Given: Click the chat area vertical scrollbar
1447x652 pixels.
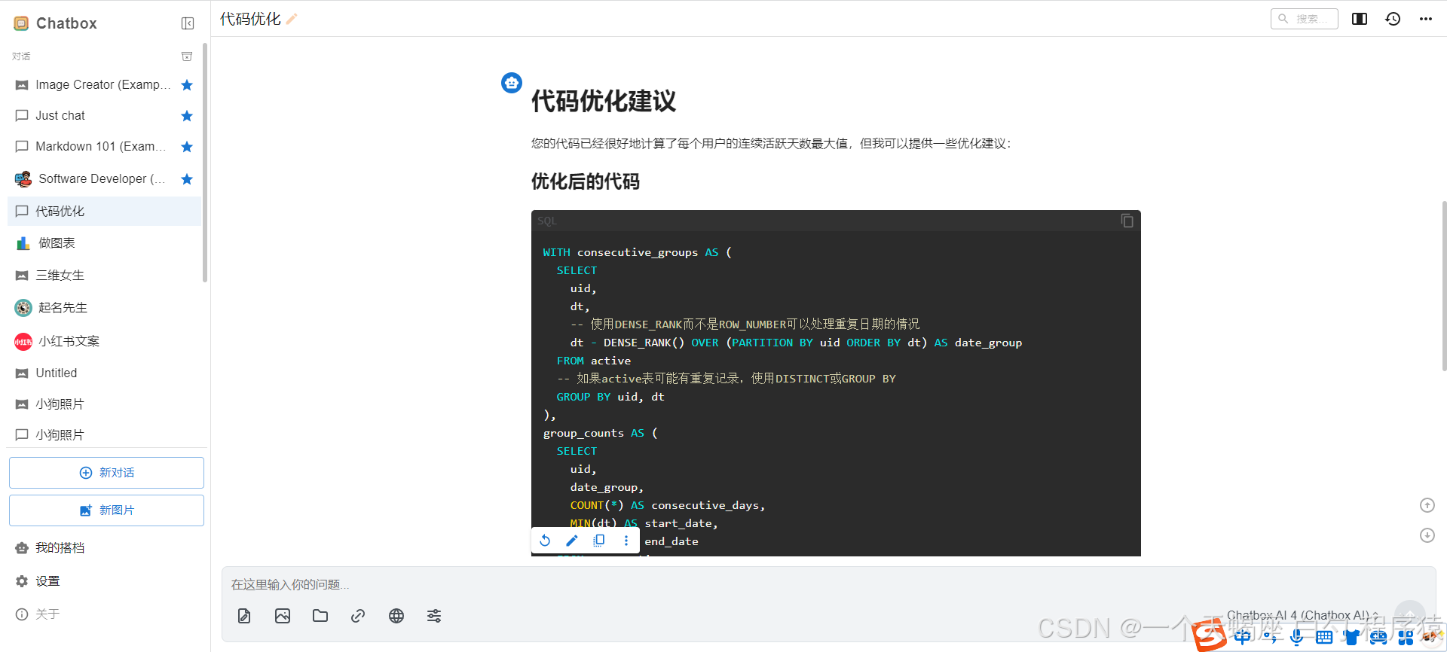Looking at the screenshot, I should coord(1443,286).
